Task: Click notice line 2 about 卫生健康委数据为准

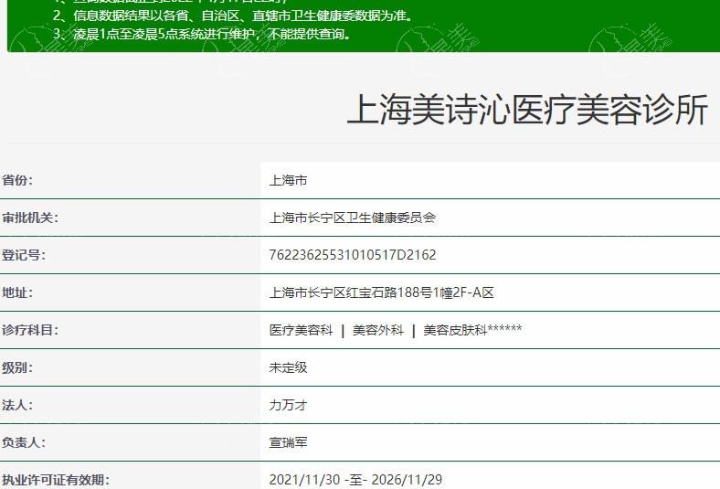Action: pos(234,16)
